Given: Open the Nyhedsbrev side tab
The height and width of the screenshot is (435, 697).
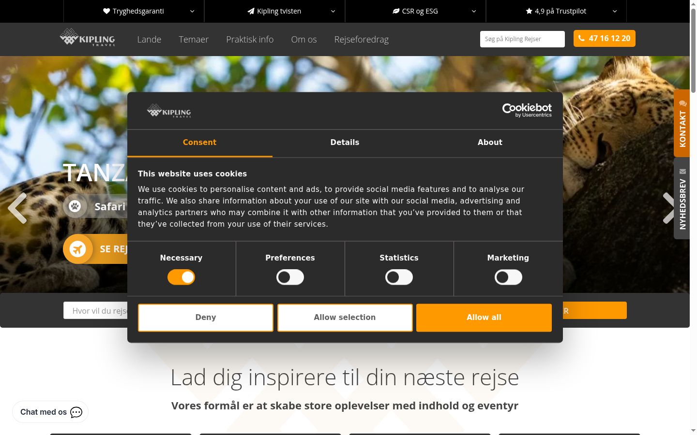Looking at the screenshot, I should [682, 198].
